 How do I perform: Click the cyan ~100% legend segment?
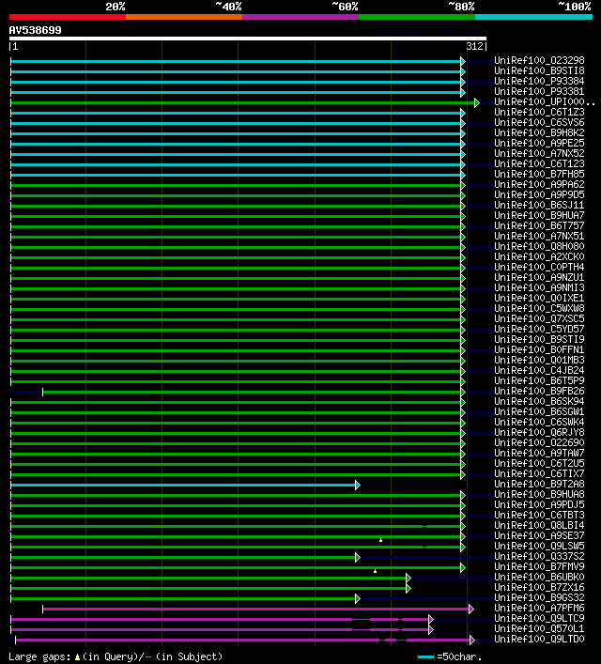(x=532, y=17)
